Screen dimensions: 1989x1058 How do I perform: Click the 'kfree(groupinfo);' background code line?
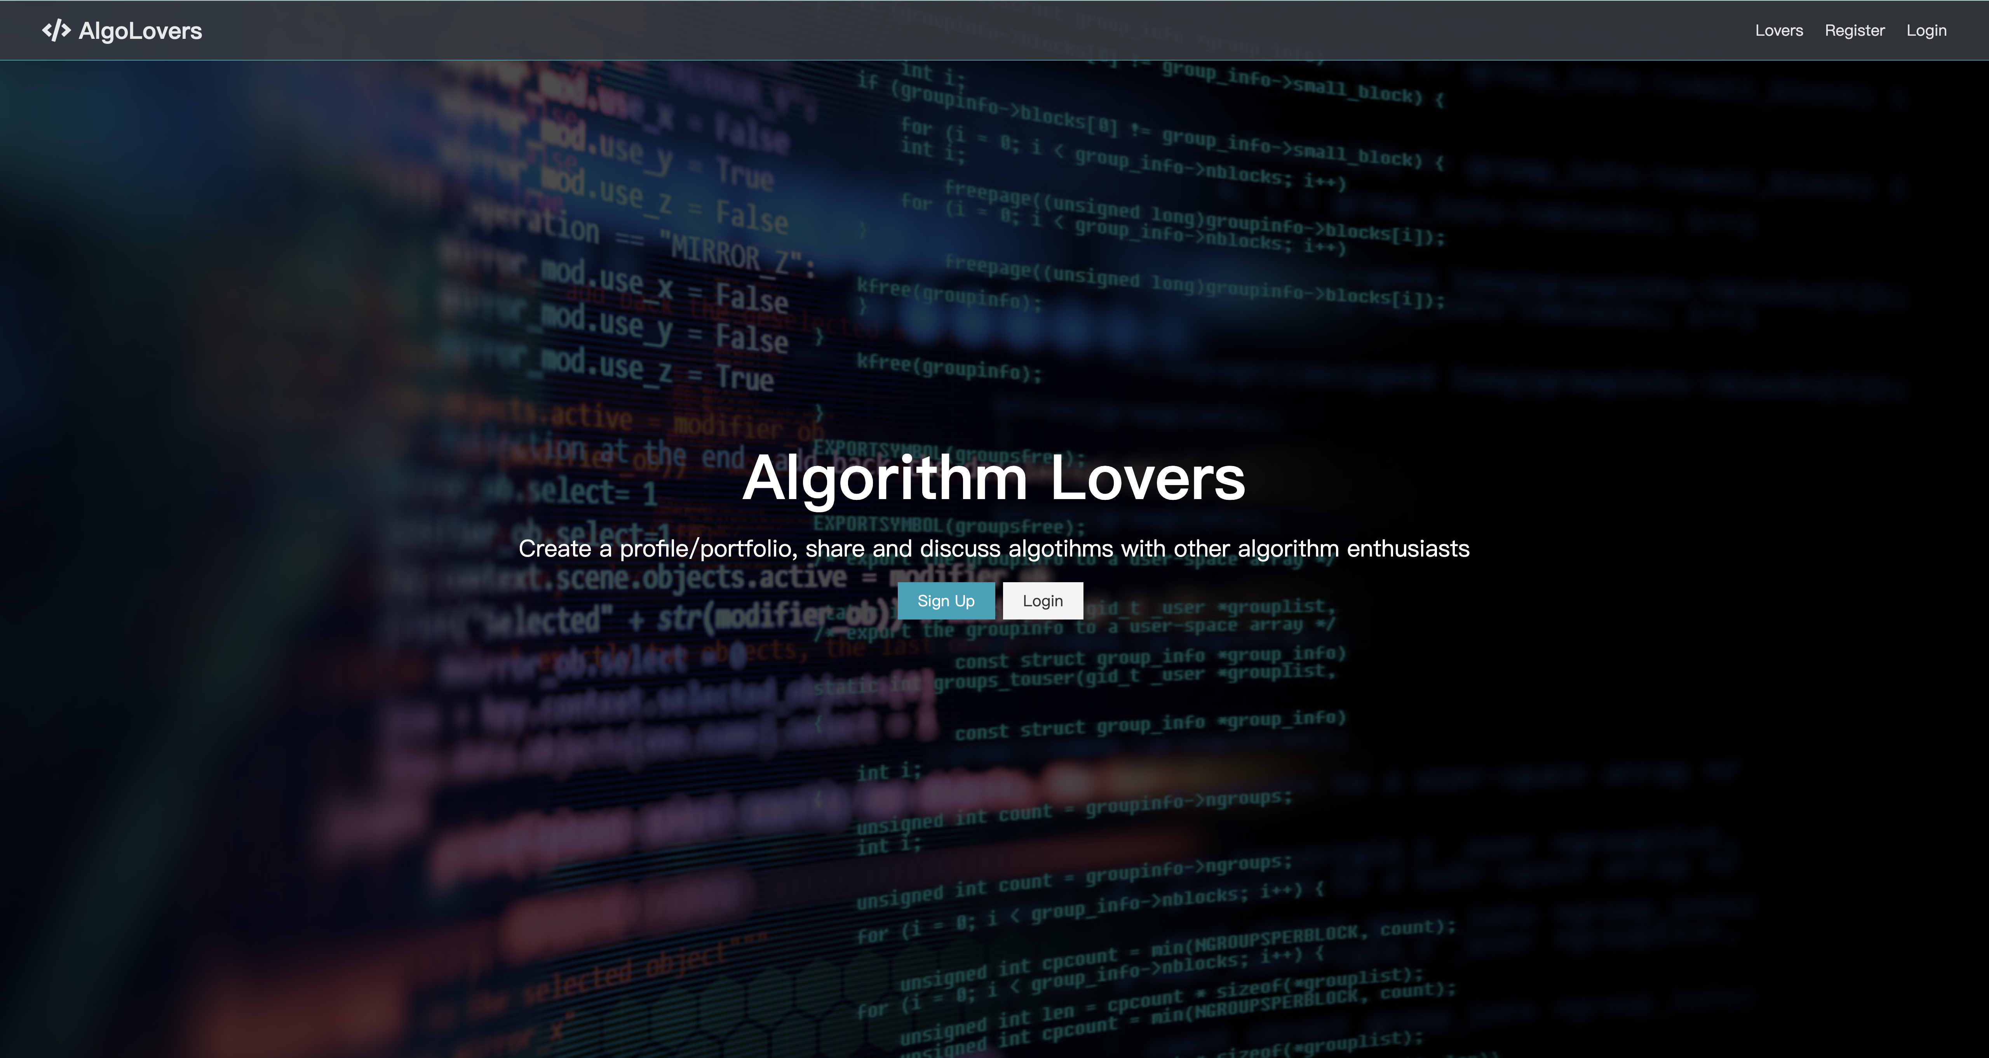point(949,367)
